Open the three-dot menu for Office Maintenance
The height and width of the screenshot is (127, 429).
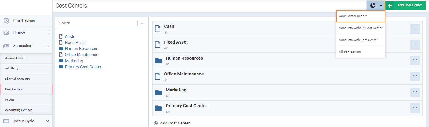(415, 76)
